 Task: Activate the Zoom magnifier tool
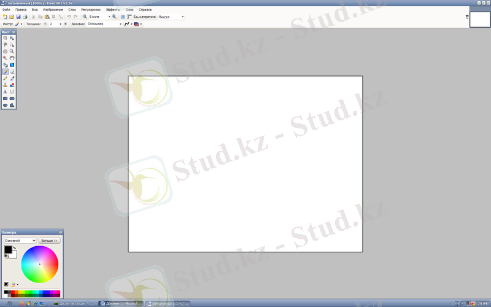[x=12, y=52]
